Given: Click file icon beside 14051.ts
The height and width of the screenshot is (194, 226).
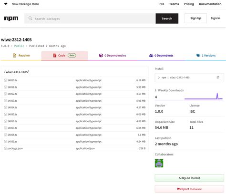Looking at the screenshot, I should click(5, 87).
